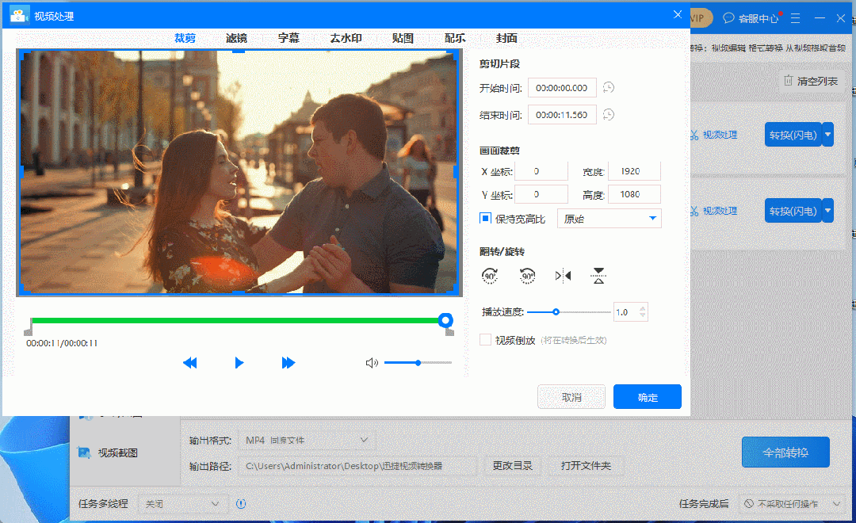This screenshot has height=523, width=856.
Task: Open the 输出格式 MP4 dropdown
Action: pos(307,440)
